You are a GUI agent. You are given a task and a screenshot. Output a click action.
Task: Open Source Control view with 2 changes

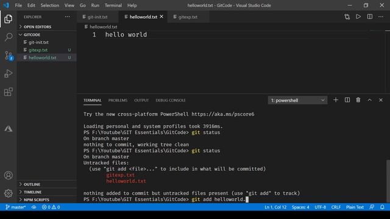point(9,55)
